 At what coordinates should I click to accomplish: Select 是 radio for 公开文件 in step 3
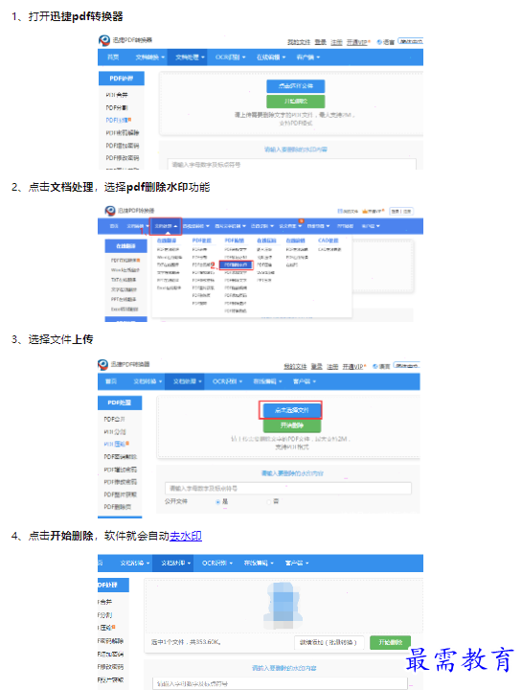click(x=218, y=501)
